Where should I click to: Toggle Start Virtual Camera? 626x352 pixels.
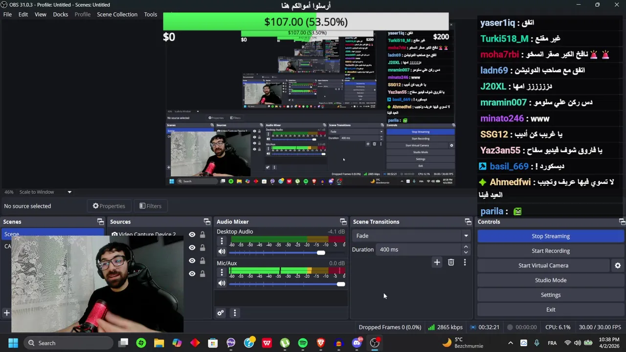pyautogui.click(x=543, y=265)
